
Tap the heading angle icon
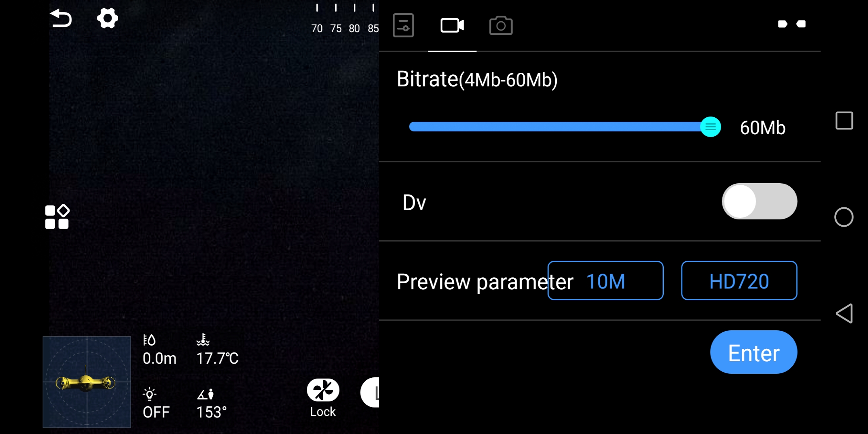(205, 394)
